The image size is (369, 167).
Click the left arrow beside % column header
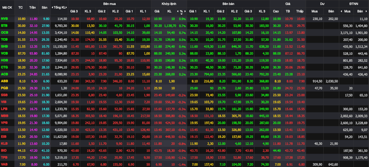coord(178,11)
